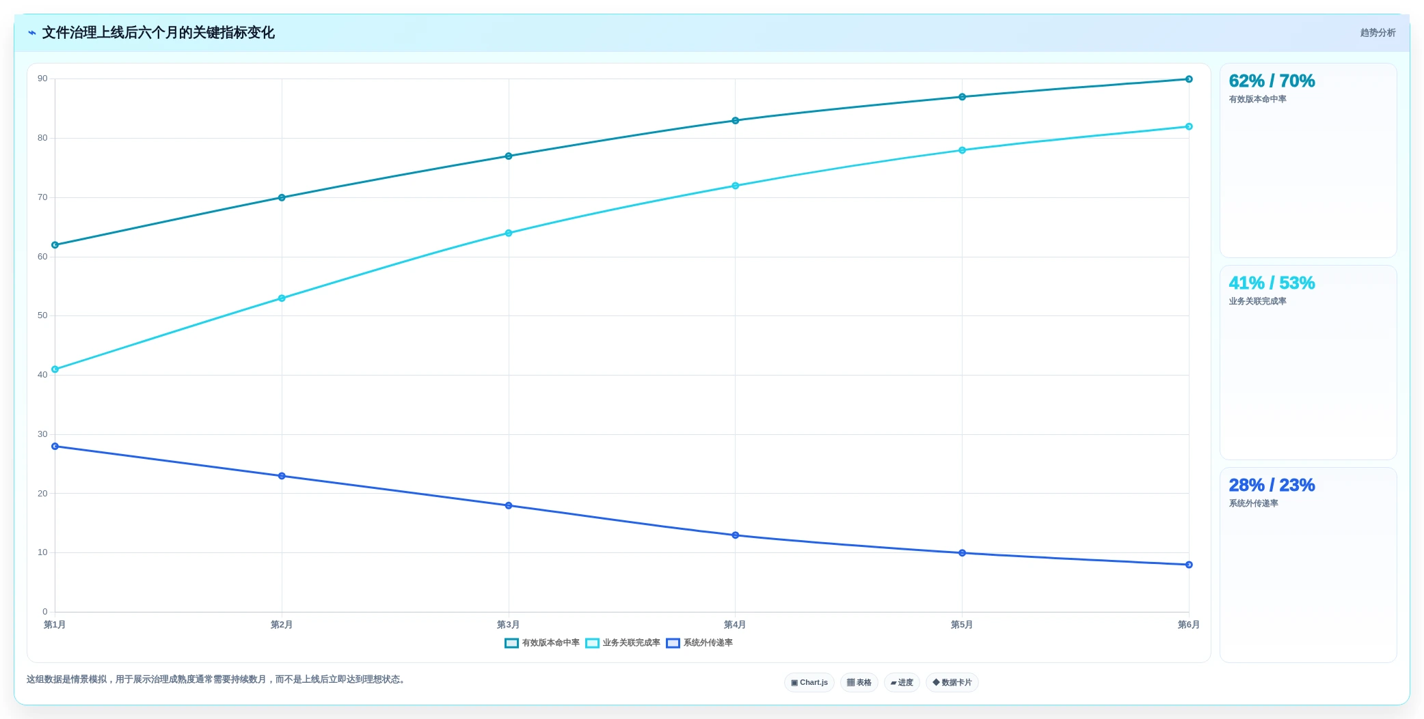Click the 表格 tag chip
Viewport: 1424px width, 719px height.
click(859, 682)
